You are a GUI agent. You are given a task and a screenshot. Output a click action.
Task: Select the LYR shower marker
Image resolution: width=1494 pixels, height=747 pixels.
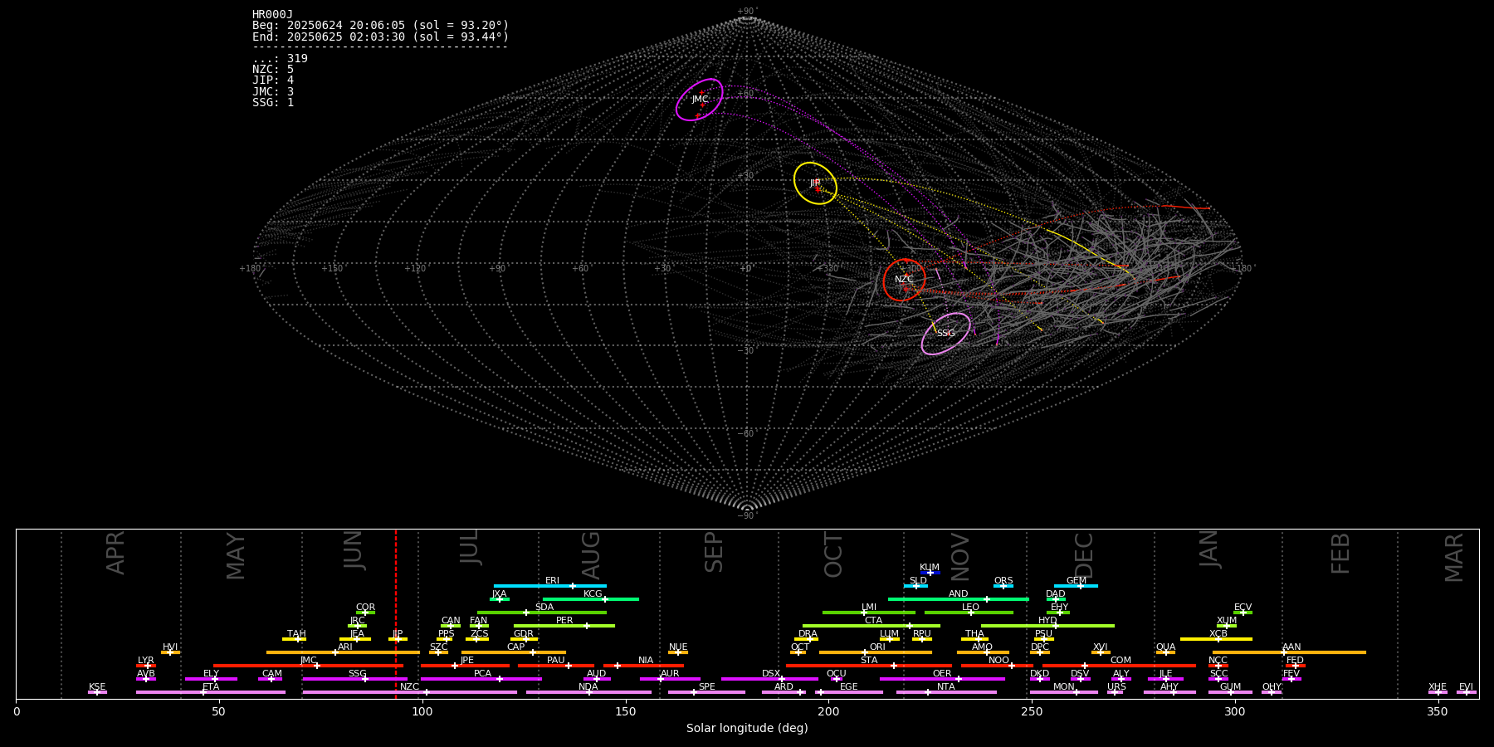tap(146, 666)
